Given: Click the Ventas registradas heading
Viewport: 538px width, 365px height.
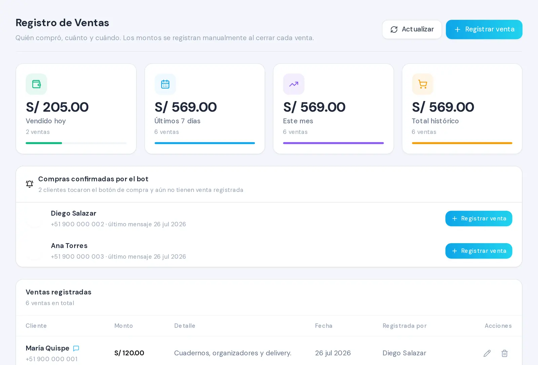Looking at the screenshot, I should pos(59,292).
